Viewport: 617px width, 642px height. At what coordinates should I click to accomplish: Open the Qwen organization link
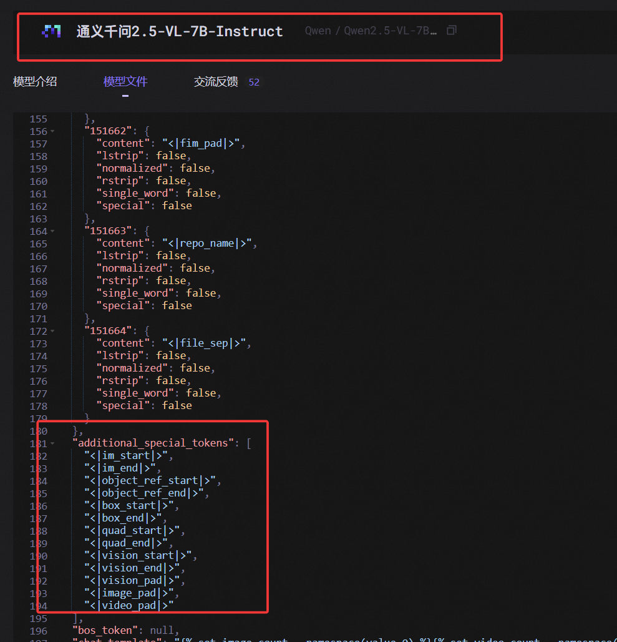click(318, 31)
